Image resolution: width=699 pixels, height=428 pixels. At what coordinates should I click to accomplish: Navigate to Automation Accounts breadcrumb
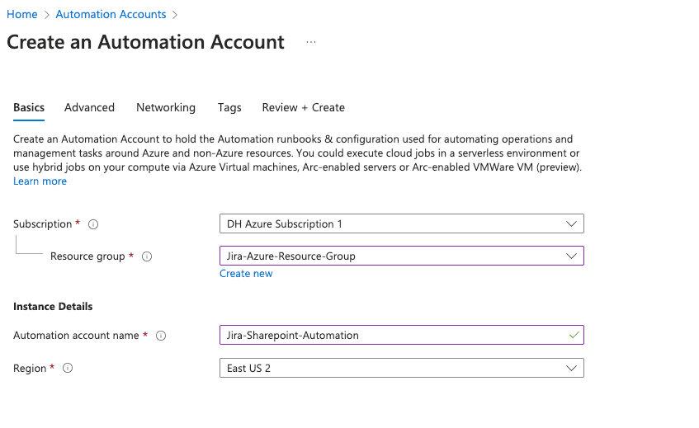[x=111, y=14]
